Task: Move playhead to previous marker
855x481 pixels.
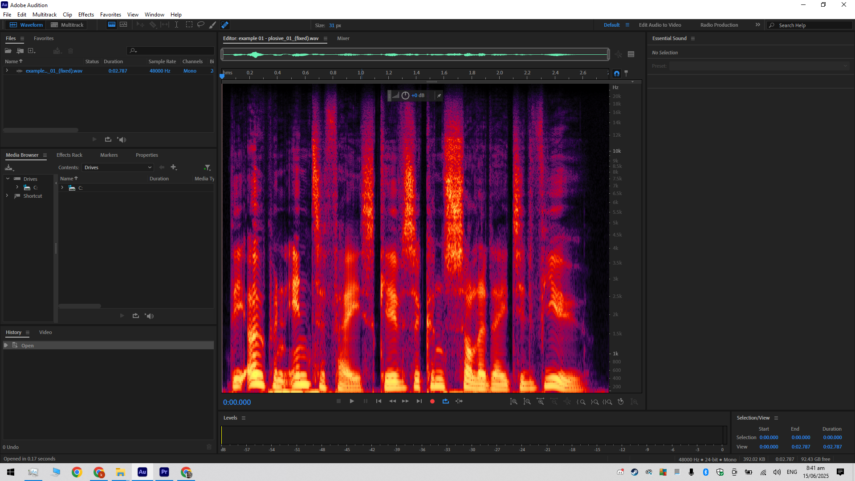Action: point(379,401)
